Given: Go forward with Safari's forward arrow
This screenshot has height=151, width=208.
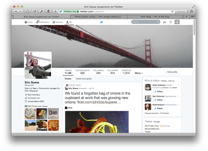Looking at the screenshot, I should coord(20,11).
